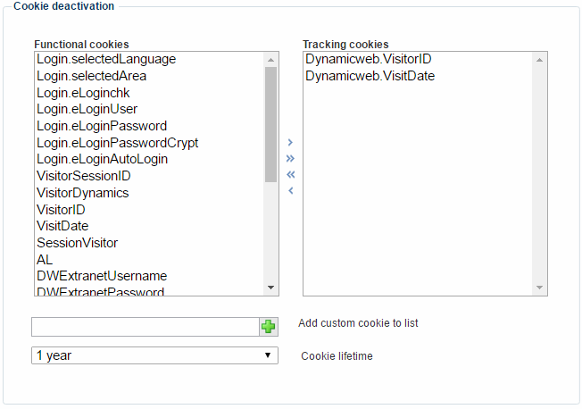This screenshot has height=409, width=582.
Task: Move selected cookie right with single arrow
Action: (x=290, y=143)
